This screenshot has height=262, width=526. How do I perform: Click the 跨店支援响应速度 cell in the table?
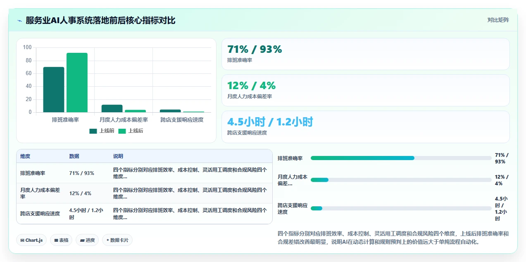click(40, 214)
